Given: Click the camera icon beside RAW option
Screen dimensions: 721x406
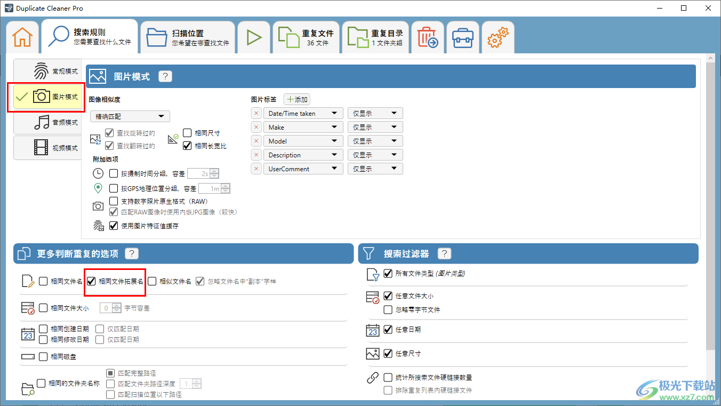Looking at the screenshot, I should coord(98,205).
